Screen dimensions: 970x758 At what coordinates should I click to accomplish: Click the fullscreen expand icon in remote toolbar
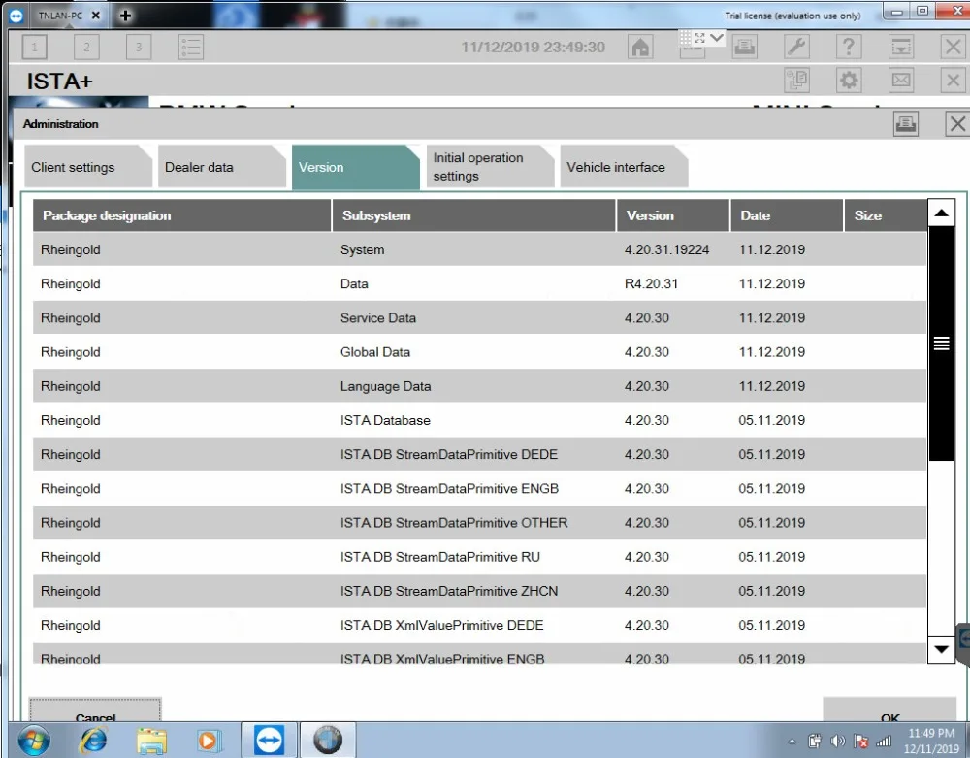point(699,38)
